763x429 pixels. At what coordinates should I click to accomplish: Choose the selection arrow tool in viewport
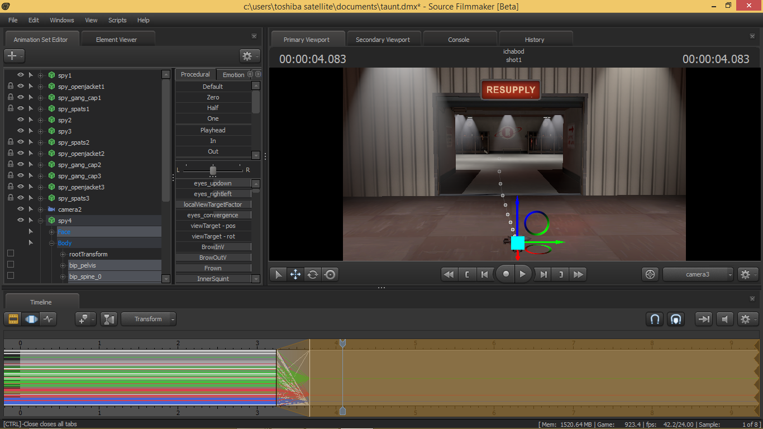tap(278, 274)
